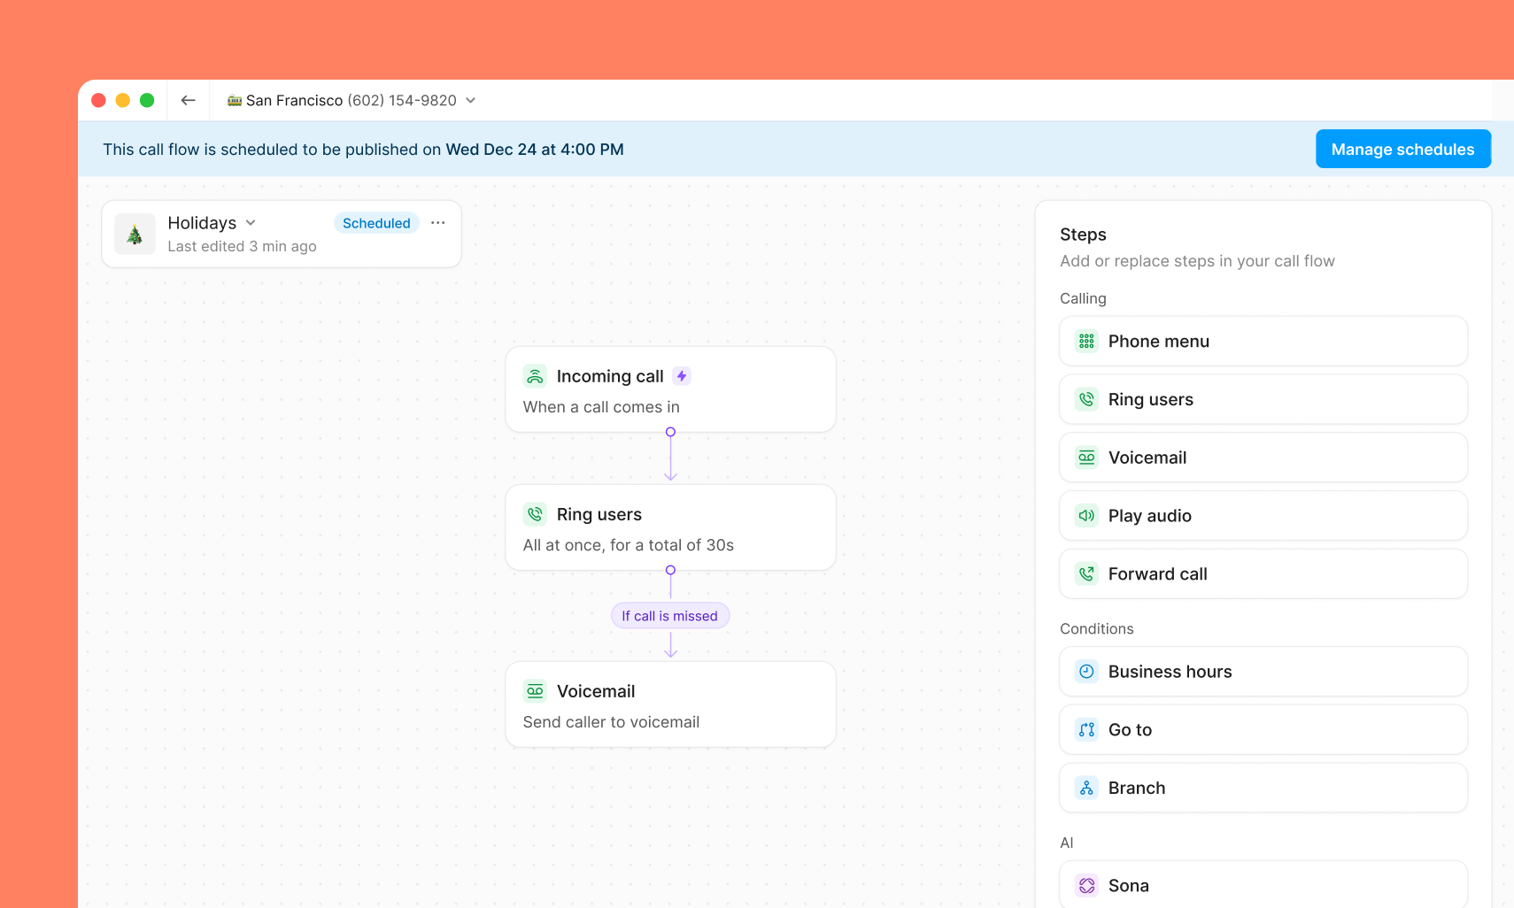Click the If call is missed label
1514x908 pixels.
[670, 616]
